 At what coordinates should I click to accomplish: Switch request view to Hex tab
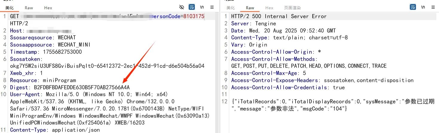pyautogui.click(x=48, y=8)
